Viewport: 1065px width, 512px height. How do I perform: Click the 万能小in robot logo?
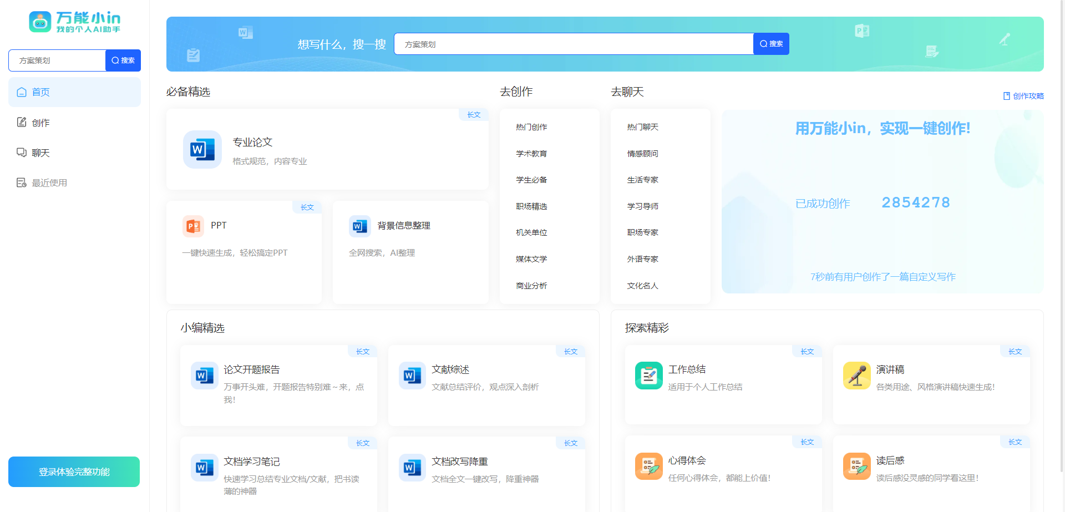click(40, 22)
